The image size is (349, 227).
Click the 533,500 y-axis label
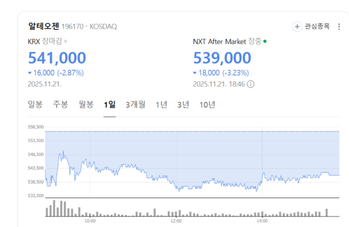click(x=35, y=196)
